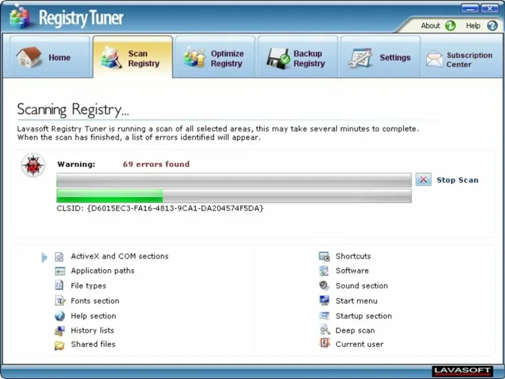The height and width of the screenshot is (379, 505).
Task: Click 'Current user' text
Action: point(359,344)
